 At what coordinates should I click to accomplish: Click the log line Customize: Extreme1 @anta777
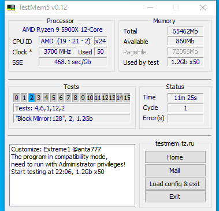click(56, 149)
